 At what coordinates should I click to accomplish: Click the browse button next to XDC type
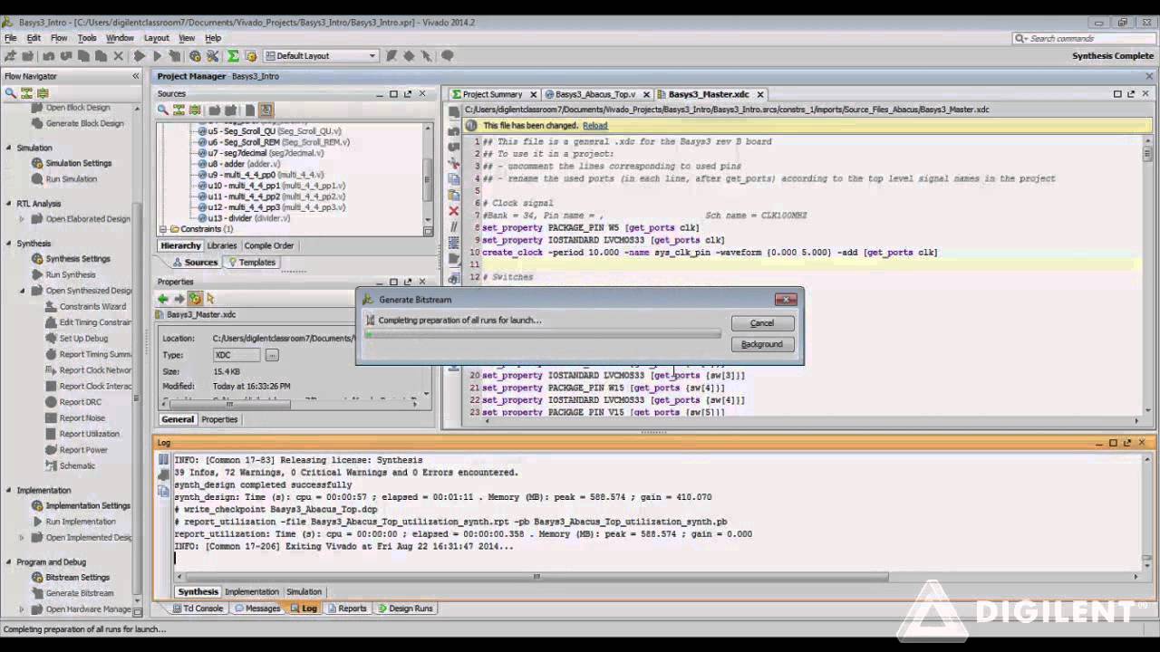point(272,355)
